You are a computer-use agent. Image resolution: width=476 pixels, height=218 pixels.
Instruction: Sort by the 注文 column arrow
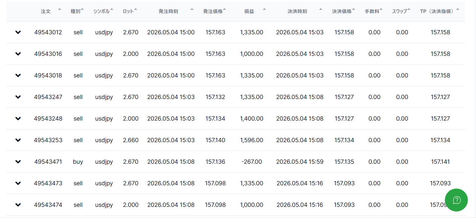(59, 9)
